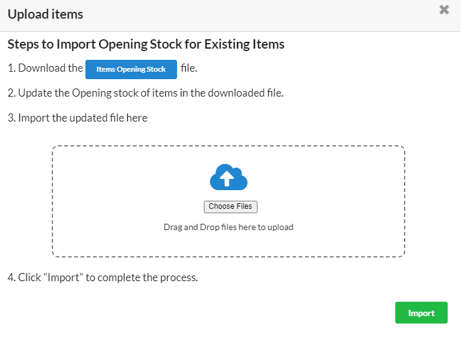462x341 pixels.
Task: Click the Steps to Import Opening Stock heading
Action: point(146,44)
